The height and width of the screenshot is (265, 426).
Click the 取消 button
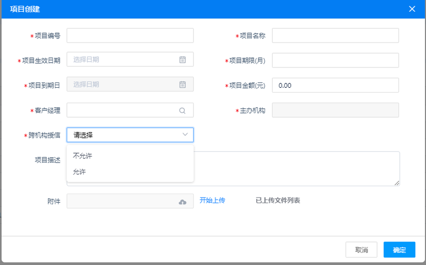click(362, 250)
